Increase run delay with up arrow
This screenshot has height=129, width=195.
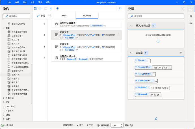click(122, 124)
